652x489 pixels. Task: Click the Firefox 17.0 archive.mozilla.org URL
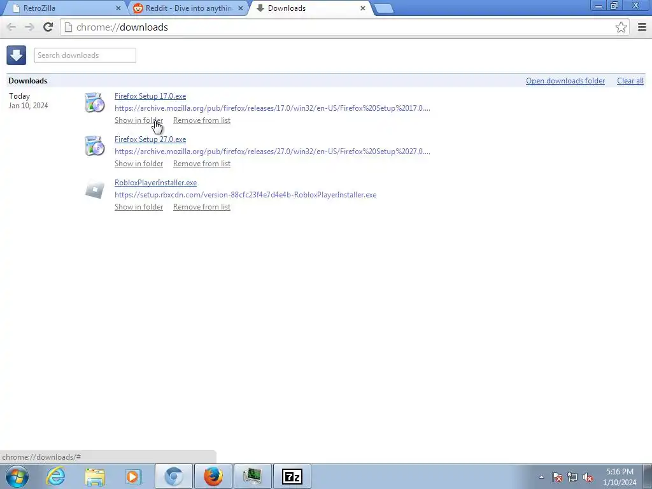(273, 108)
